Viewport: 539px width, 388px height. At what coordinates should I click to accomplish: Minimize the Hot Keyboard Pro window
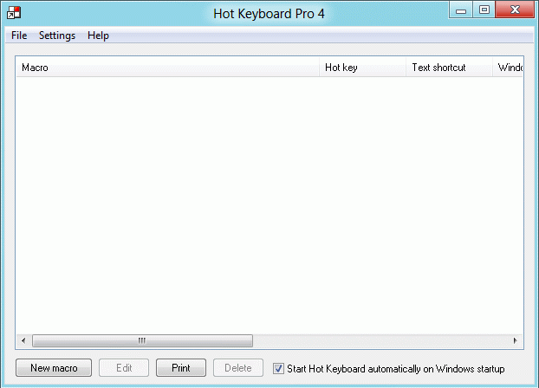pos(461,10)
